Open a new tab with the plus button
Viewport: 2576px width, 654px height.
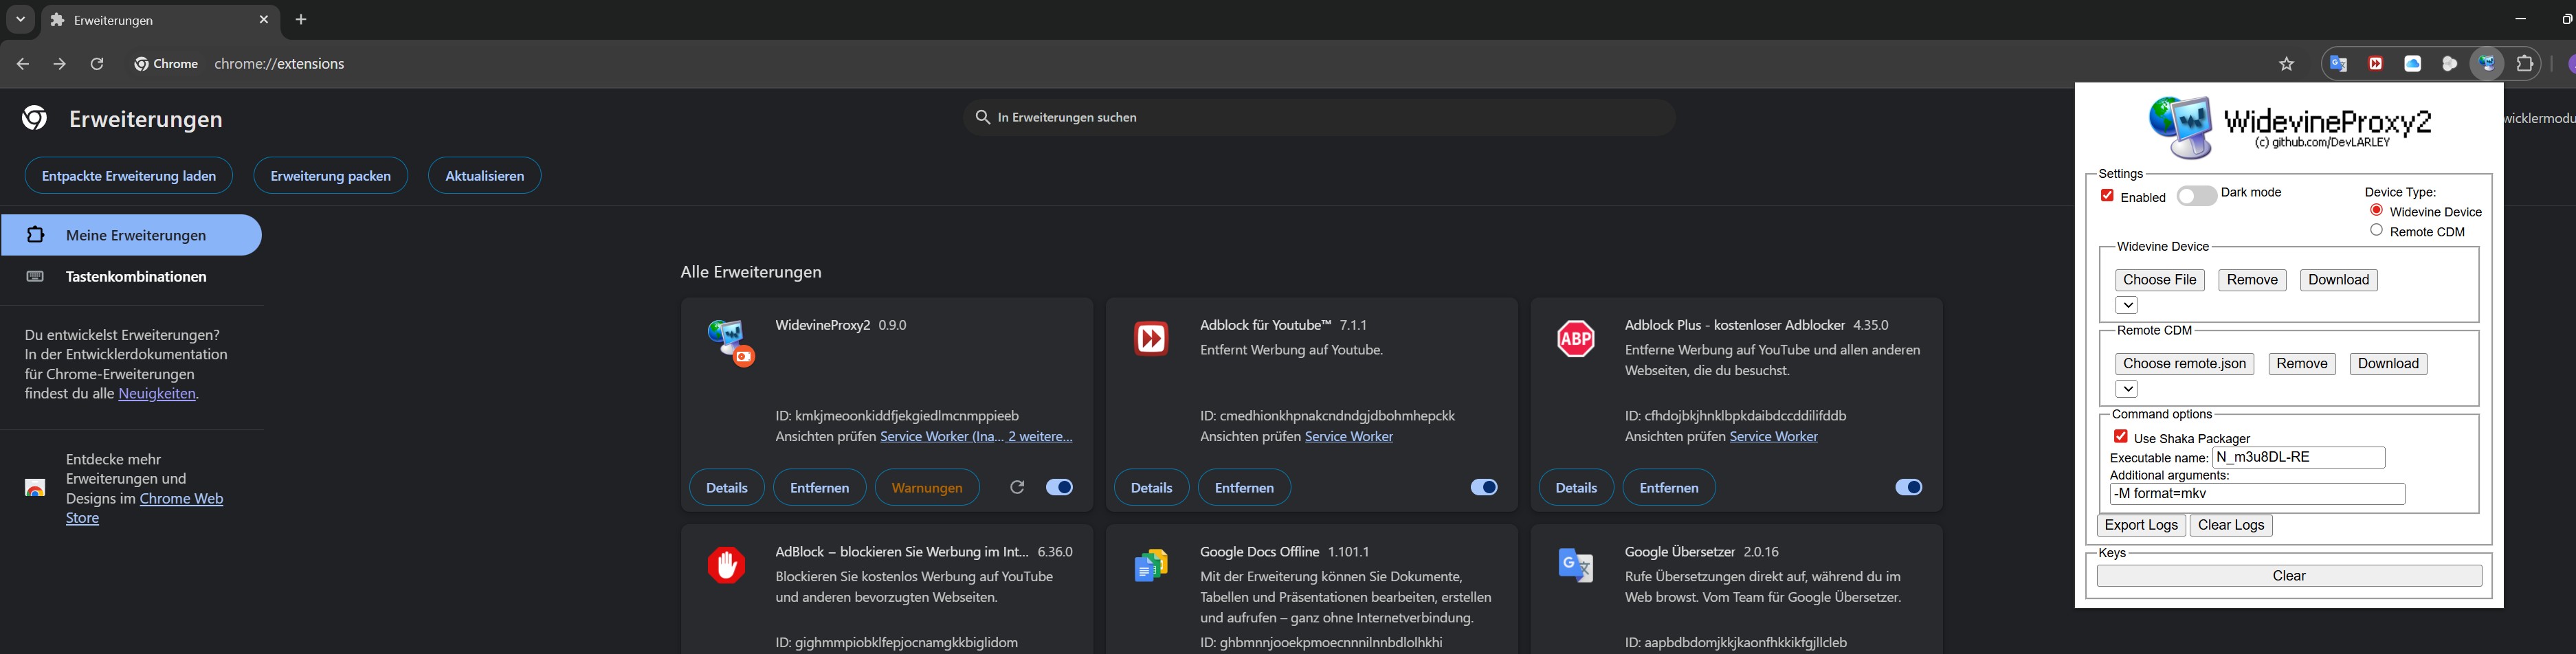point(301,20)
